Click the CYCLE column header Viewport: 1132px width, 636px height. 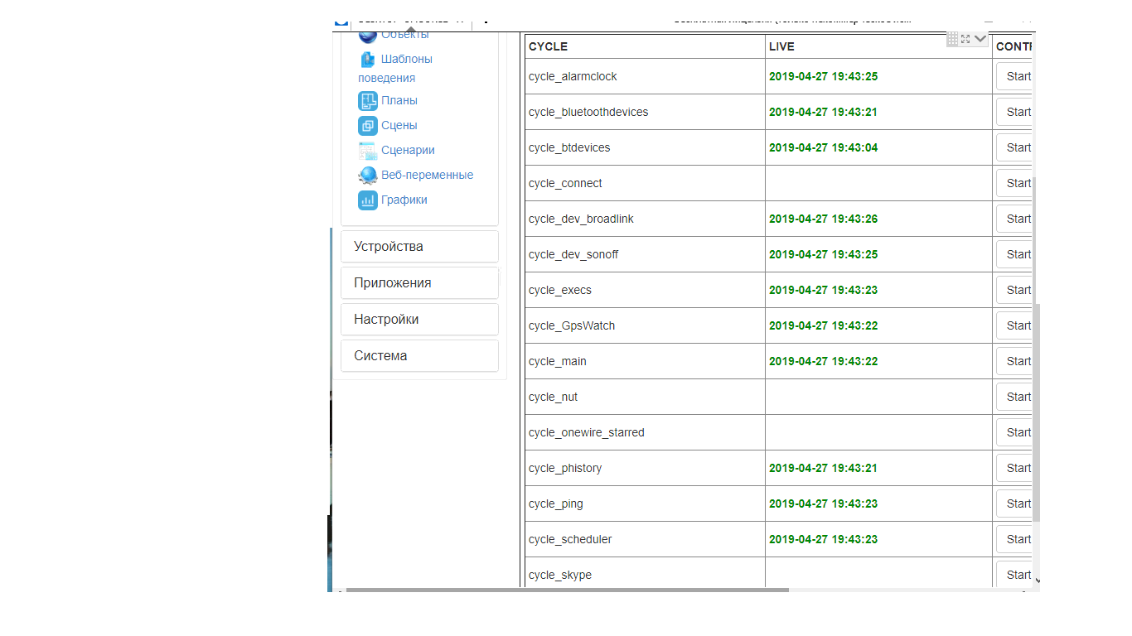pos(645,46)
